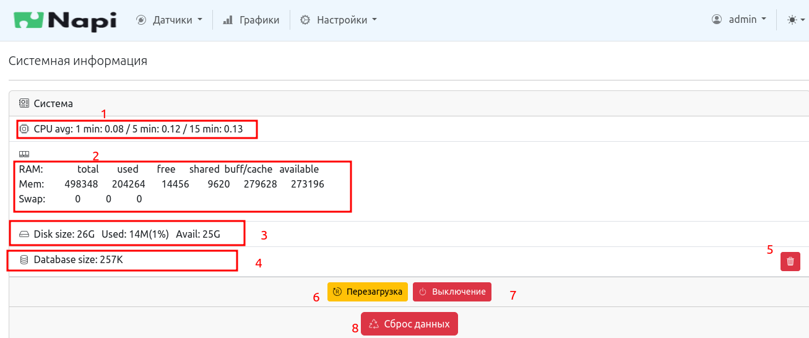Click the disk drive icon beside Disk size
This screenshot has width=809, height=338.
[x=24, y=235]
